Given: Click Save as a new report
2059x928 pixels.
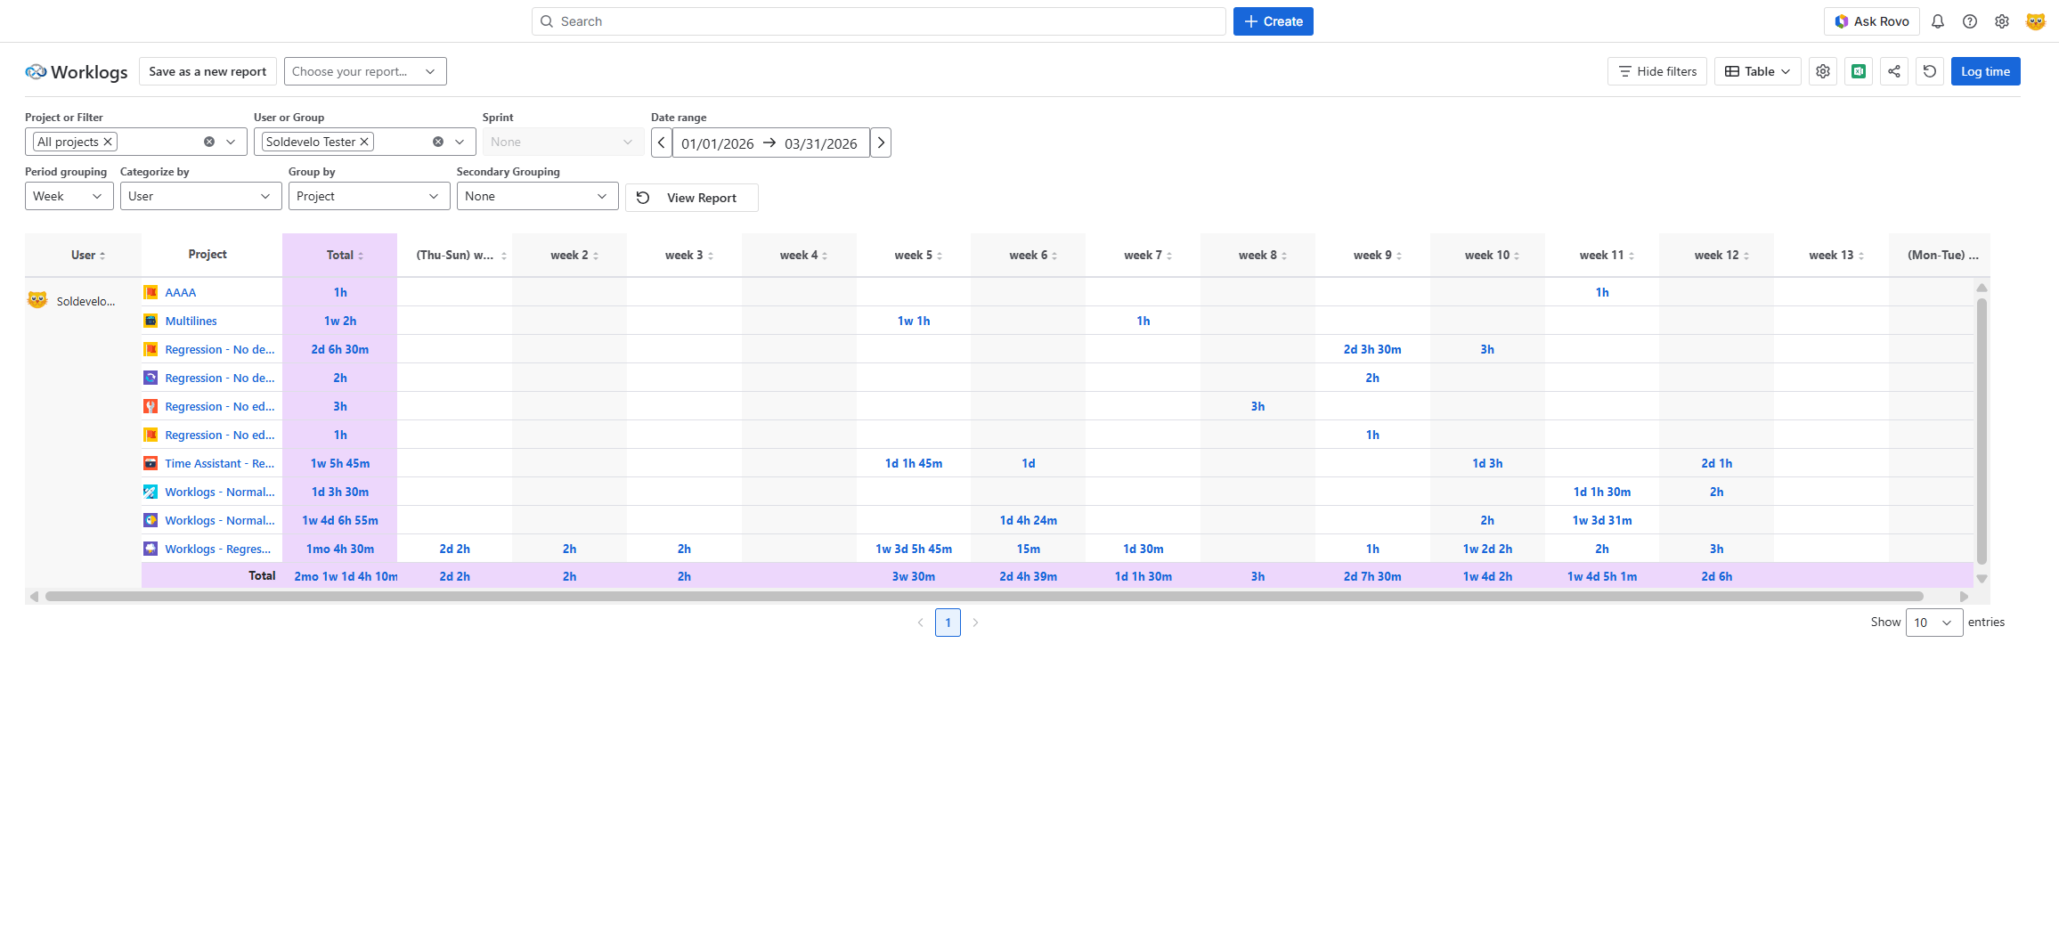Looking at the screenshot, I should click(x=208, y=71).
